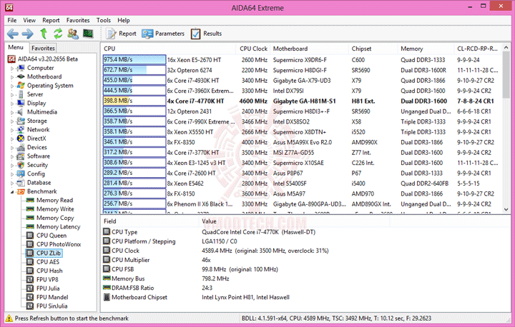The height and width of the screenshot is (327, 515).
Task: Select Memory Latency benchmark
Action: coord(58,226)
